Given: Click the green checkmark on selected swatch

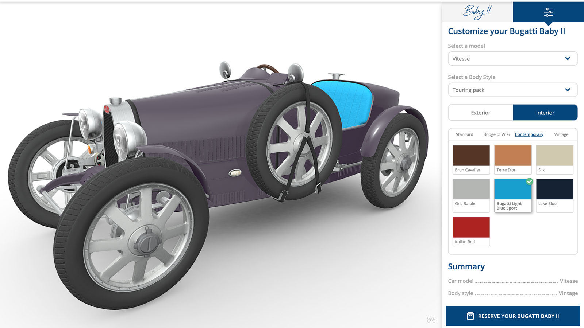Looking at the screenshot, I should click(529, 181).
